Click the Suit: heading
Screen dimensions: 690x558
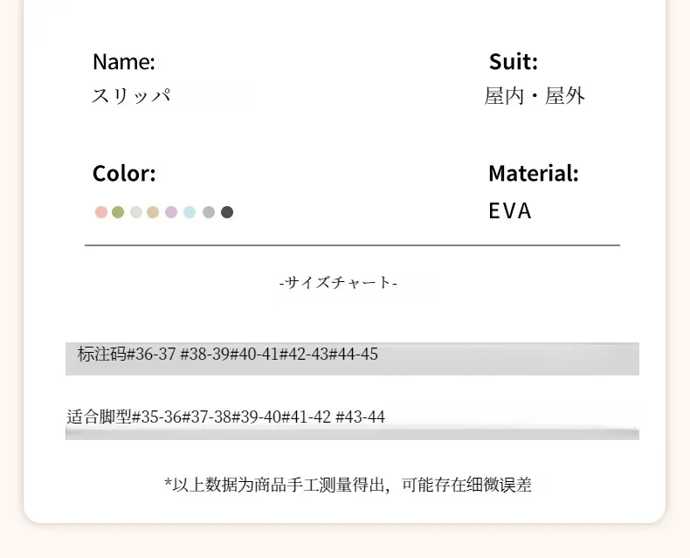tap(513, 61)
